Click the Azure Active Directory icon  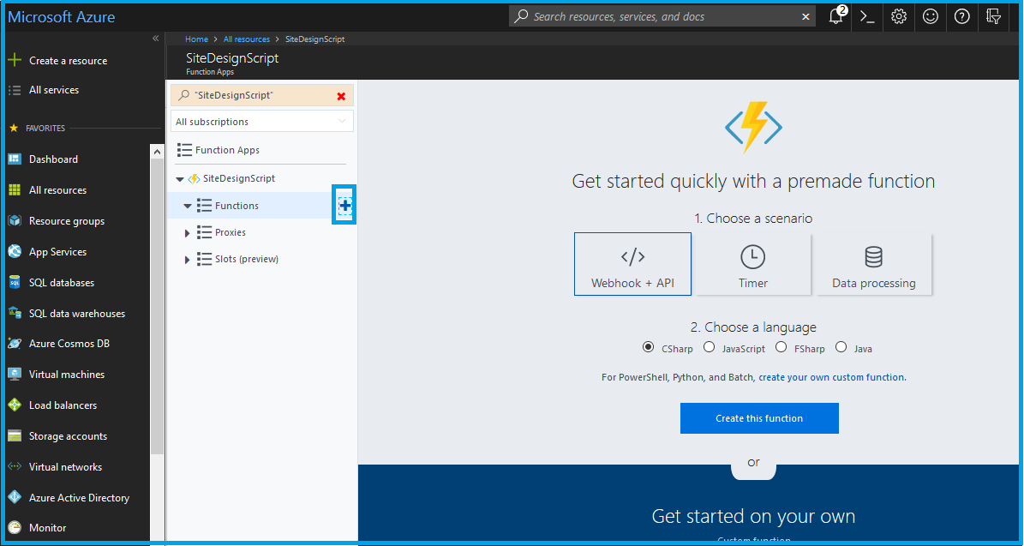(15, 498)
